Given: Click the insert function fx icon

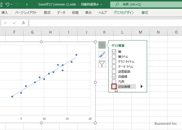Looking at the screenshot, I should 23,23.
